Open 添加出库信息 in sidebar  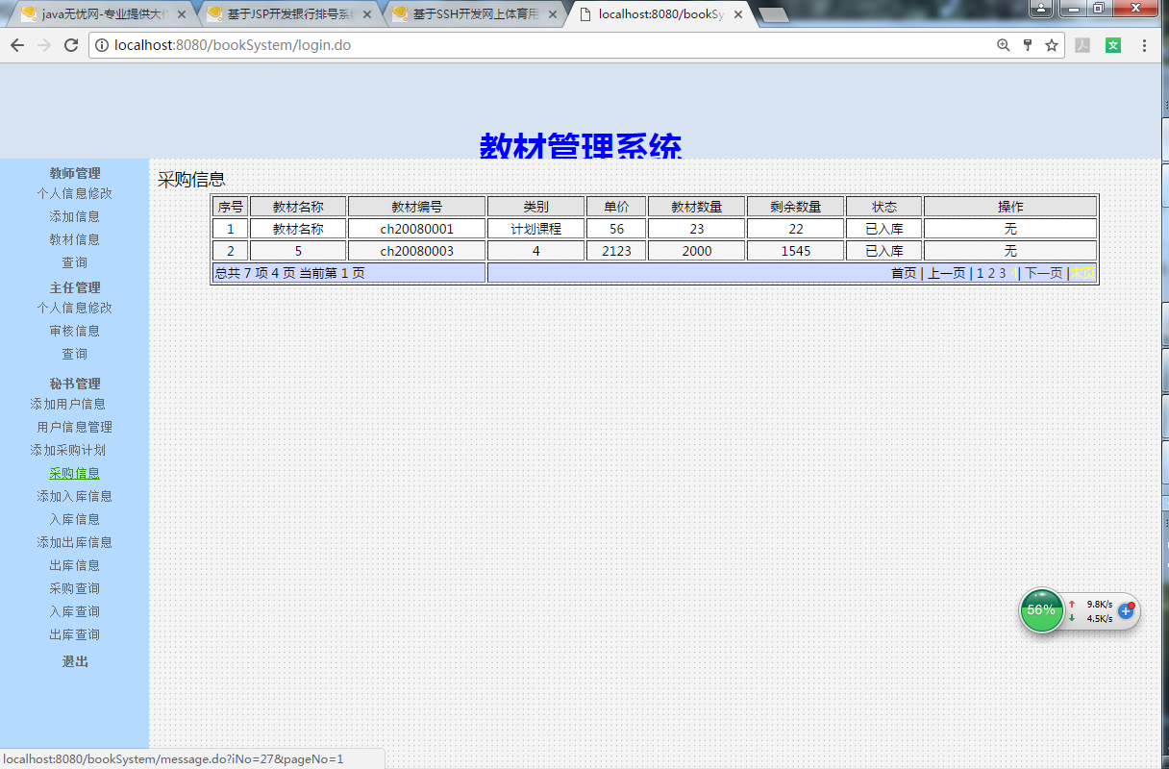coord(75,542)
